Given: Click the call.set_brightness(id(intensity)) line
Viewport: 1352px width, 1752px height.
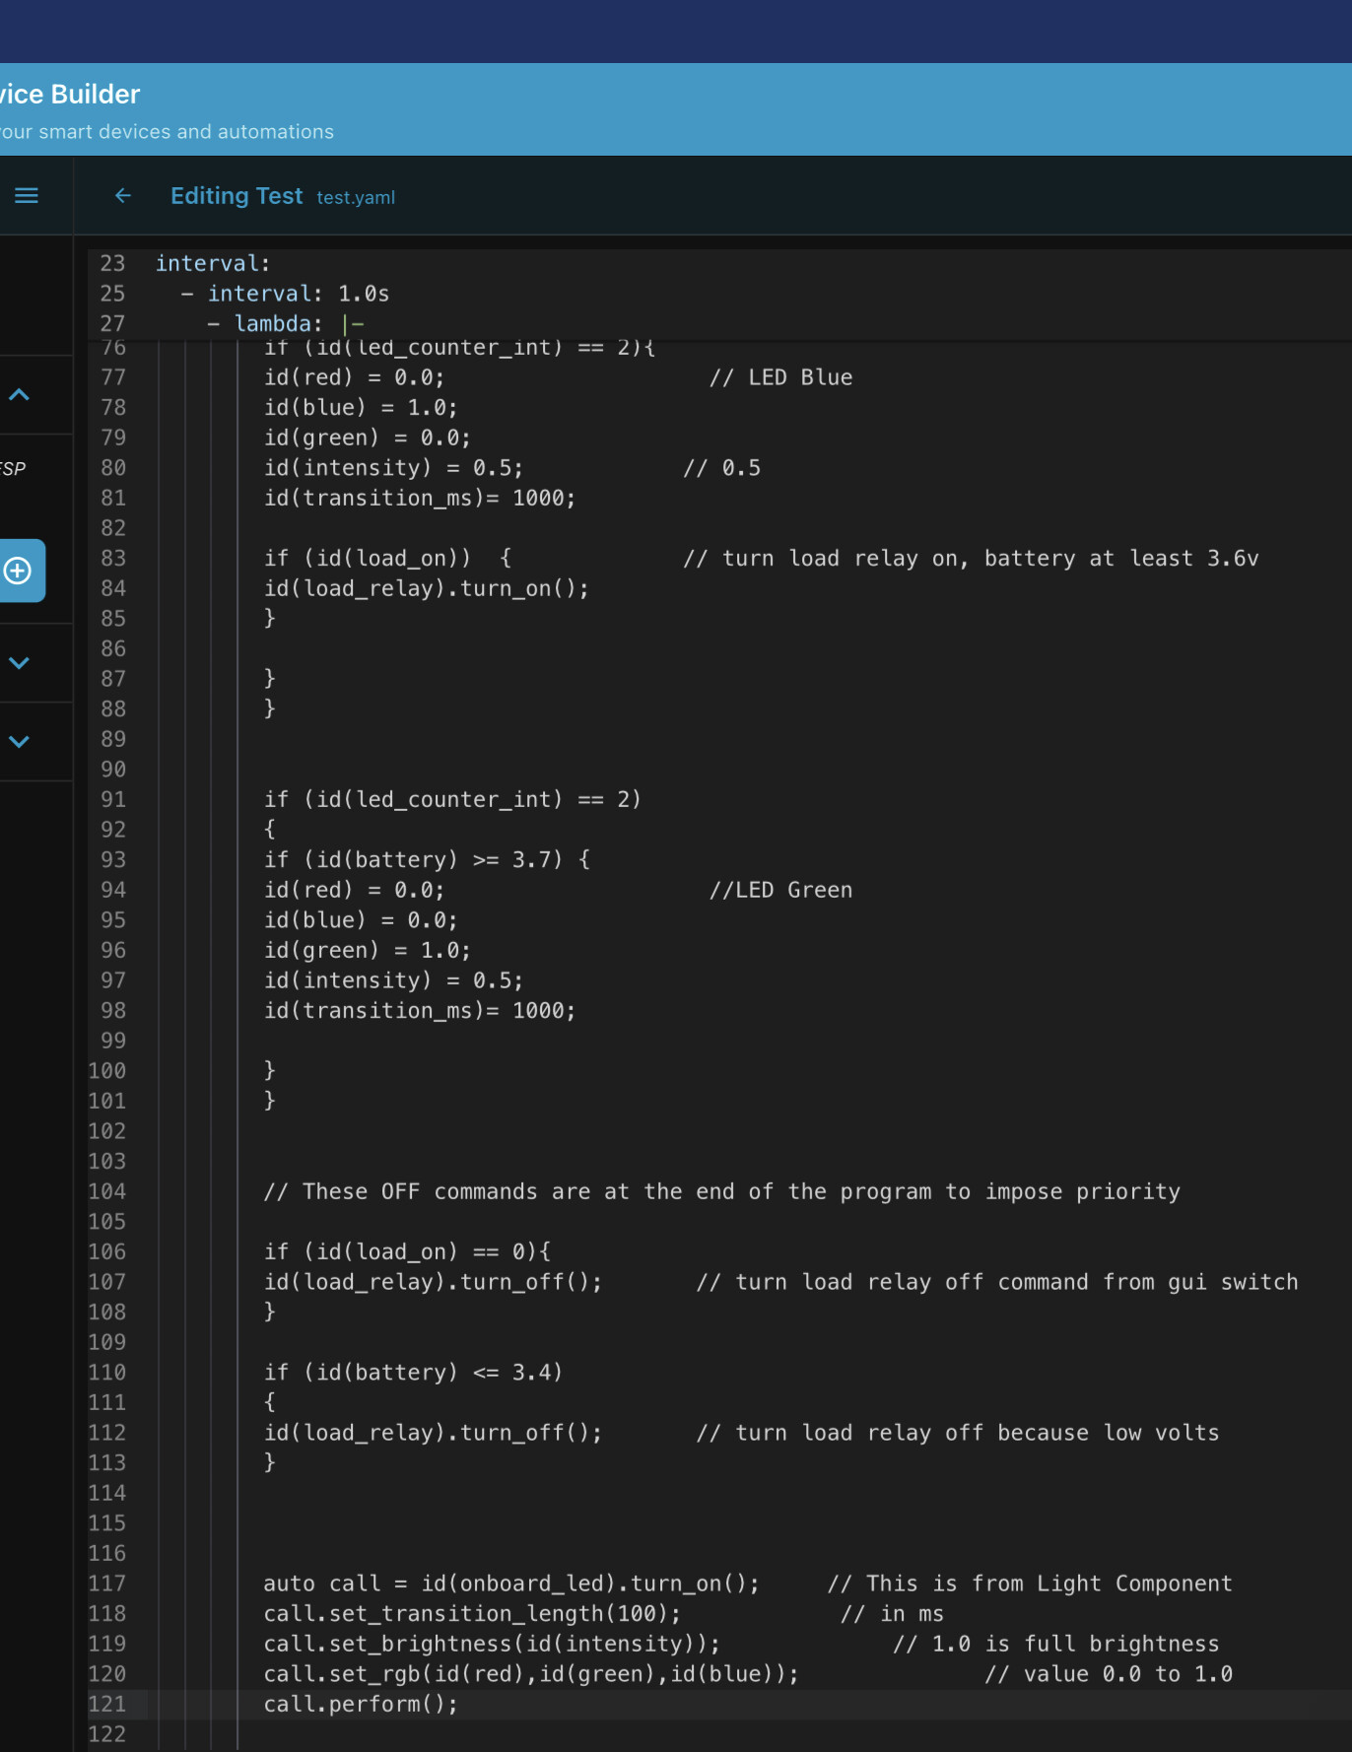Looking at the screenshot, I should (492, 1645).
